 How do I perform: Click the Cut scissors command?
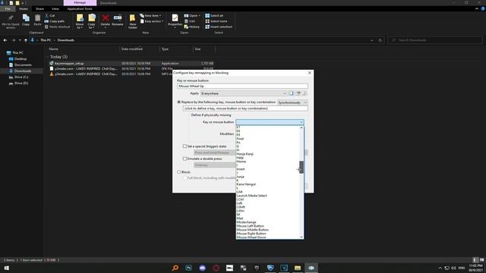[x=49, y=15]
